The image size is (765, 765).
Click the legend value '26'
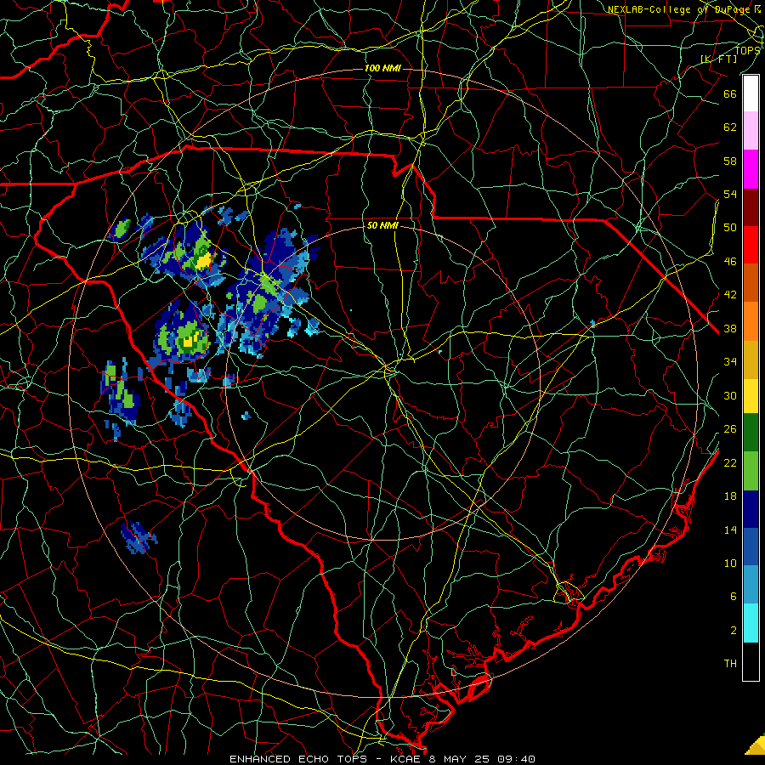pos(730,429)
